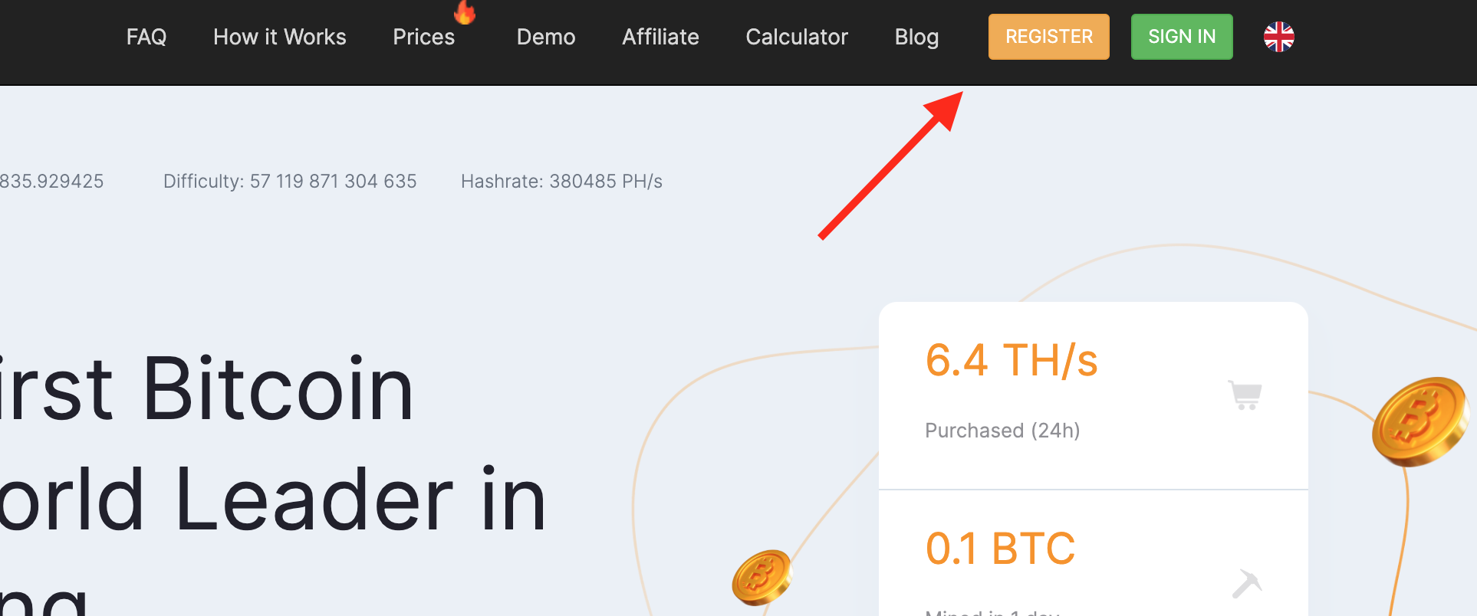1477x616 pixels.
Task: Visit the Blog link
Action: tap(916, 37)
